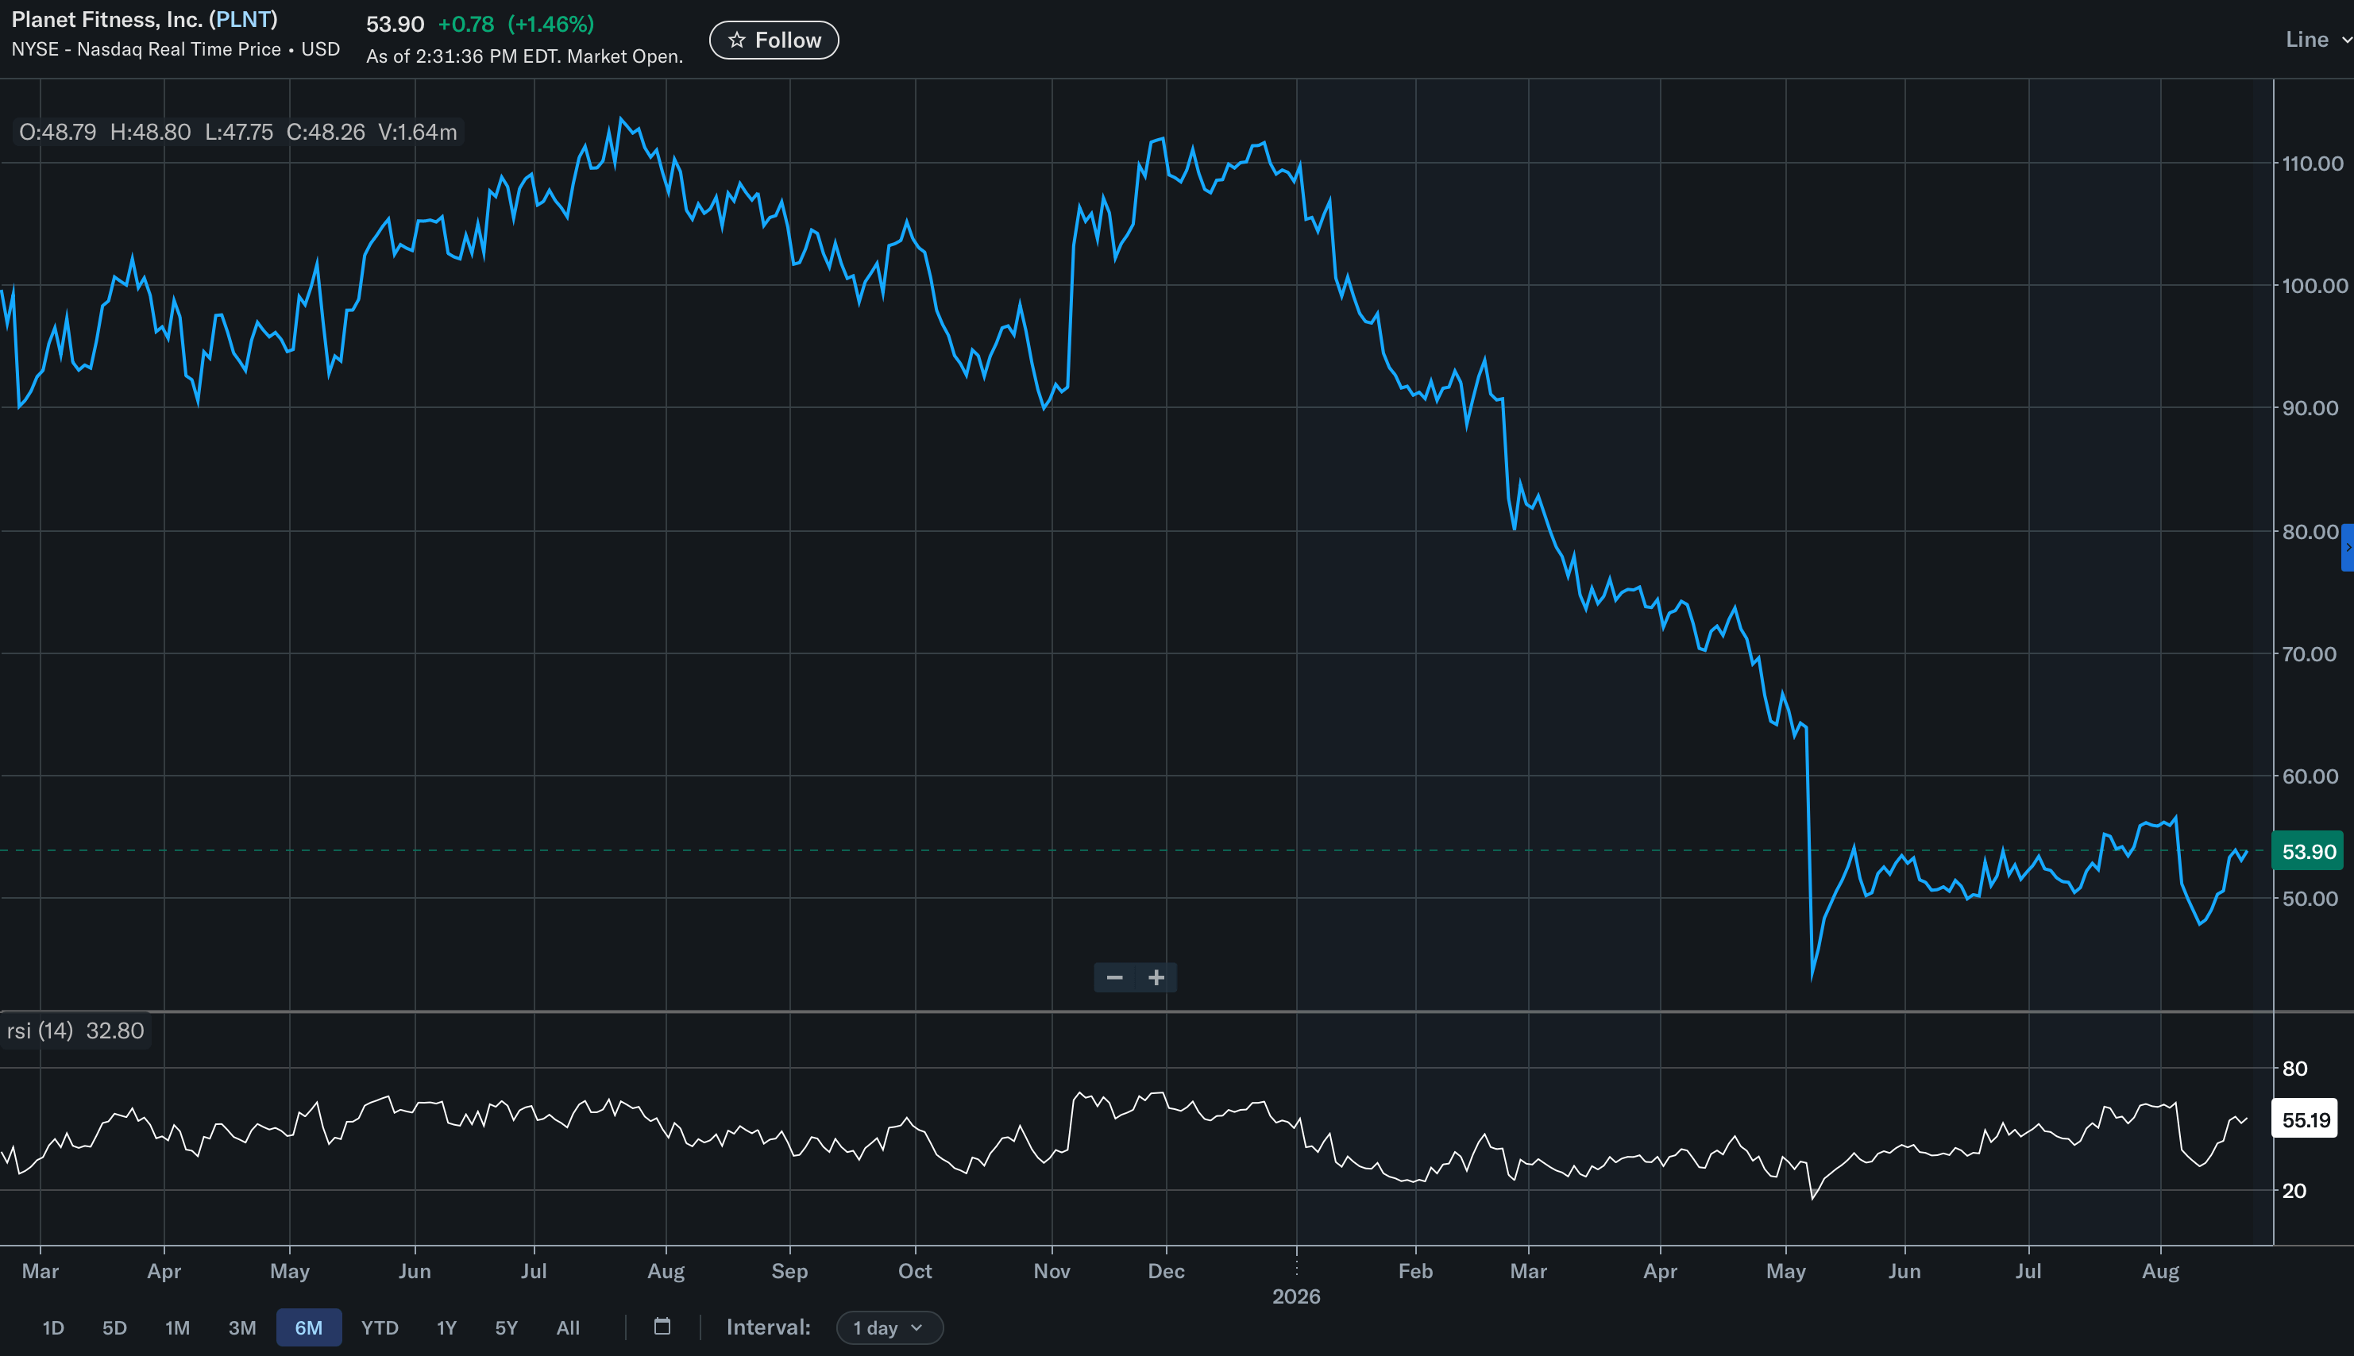The height and width of the screenshot is (1356, 2354).
Task: Open the Line chart type dropdown
Action: click(2317, 39)
